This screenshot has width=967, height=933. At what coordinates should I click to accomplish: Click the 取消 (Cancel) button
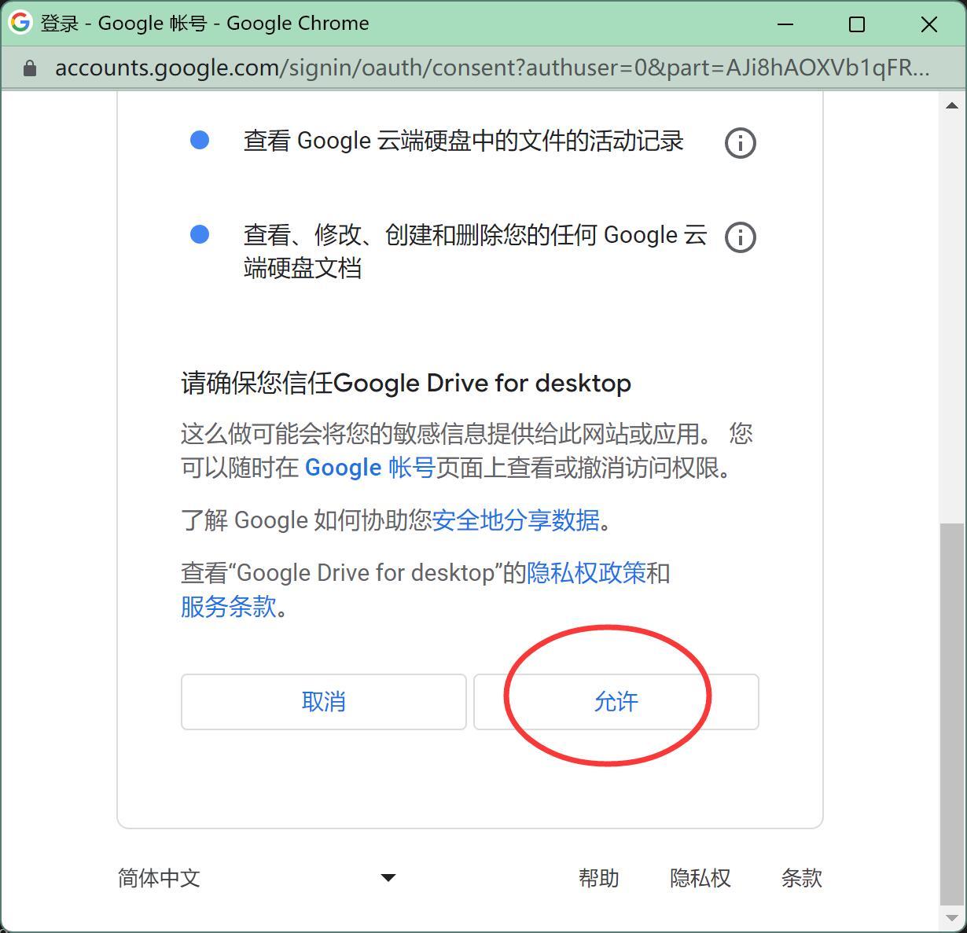[324, 702]
